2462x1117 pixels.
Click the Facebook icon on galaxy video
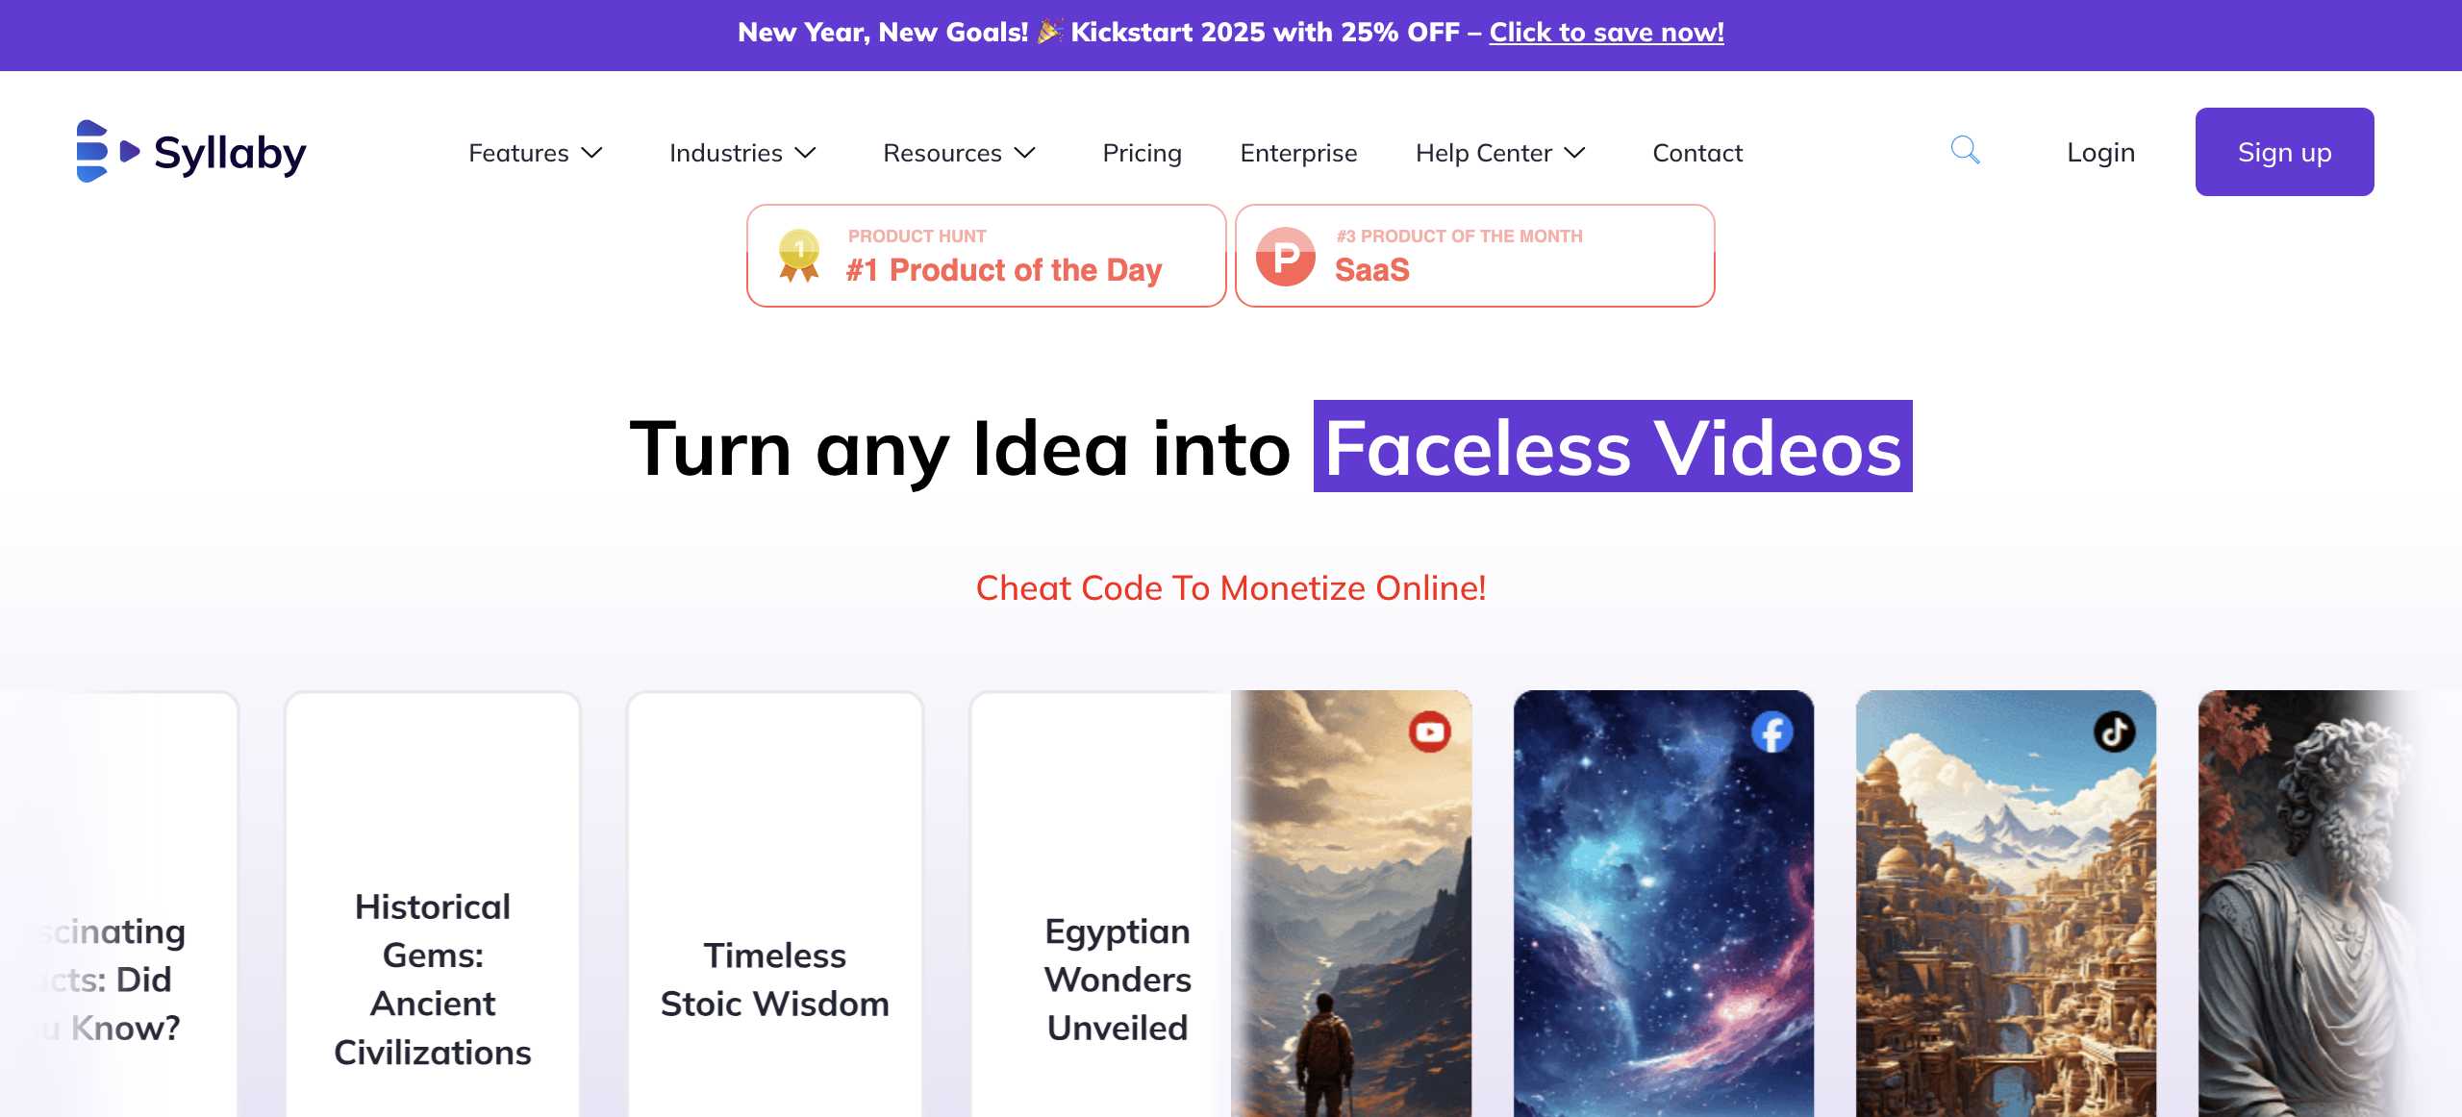click(1771, 732)
